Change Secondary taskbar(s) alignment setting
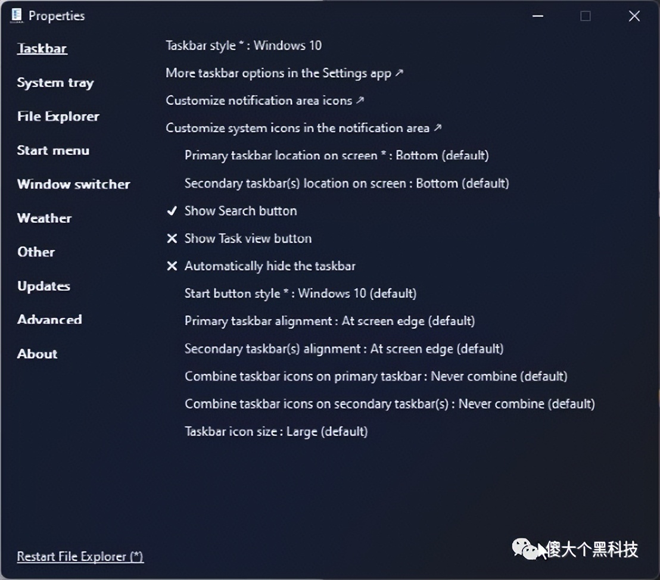 344,349
